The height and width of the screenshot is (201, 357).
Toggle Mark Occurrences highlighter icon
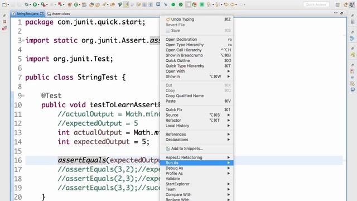pos(126,4)
